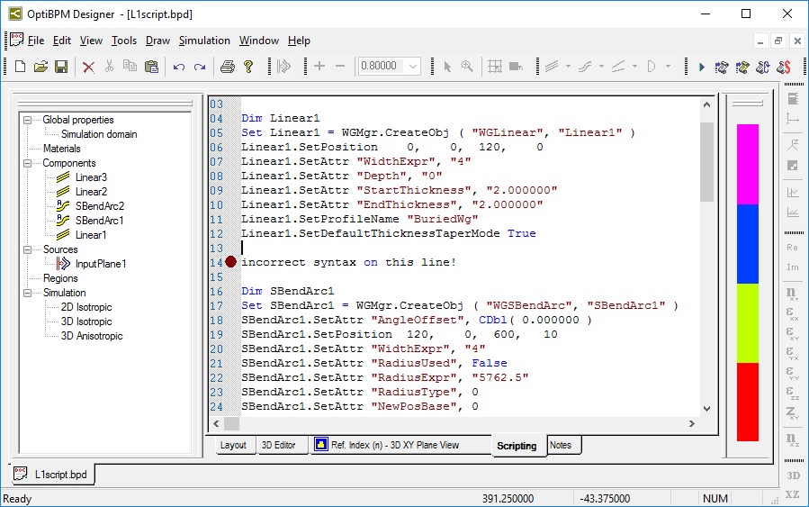Click the Im imaginary part icon

click(x=793, y=267)
